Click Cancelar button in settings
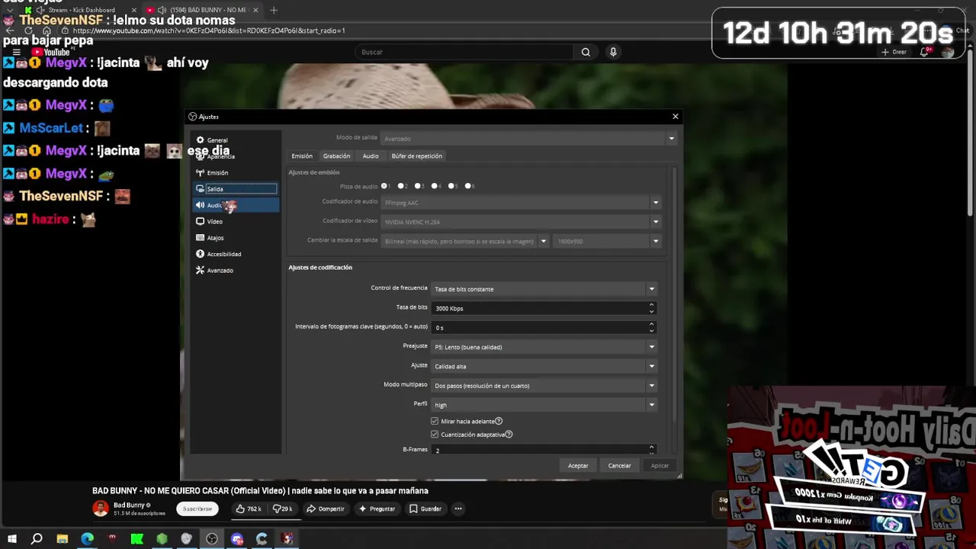The image size is (976, 549). [619, 465]
